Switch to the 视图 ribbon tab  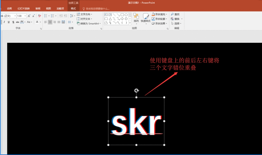[x=48, y=8]
